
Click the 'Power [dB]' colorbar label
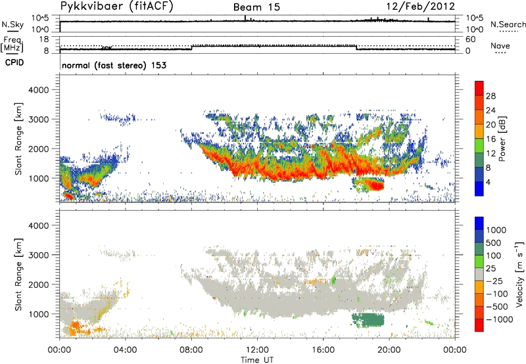coord(502,139)
